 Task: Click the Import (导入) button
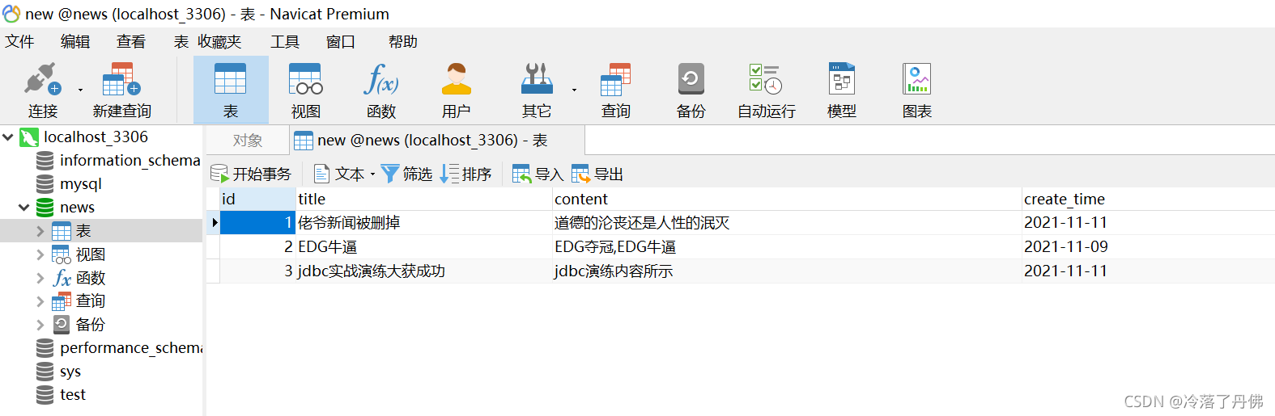[x=538, y=174]
